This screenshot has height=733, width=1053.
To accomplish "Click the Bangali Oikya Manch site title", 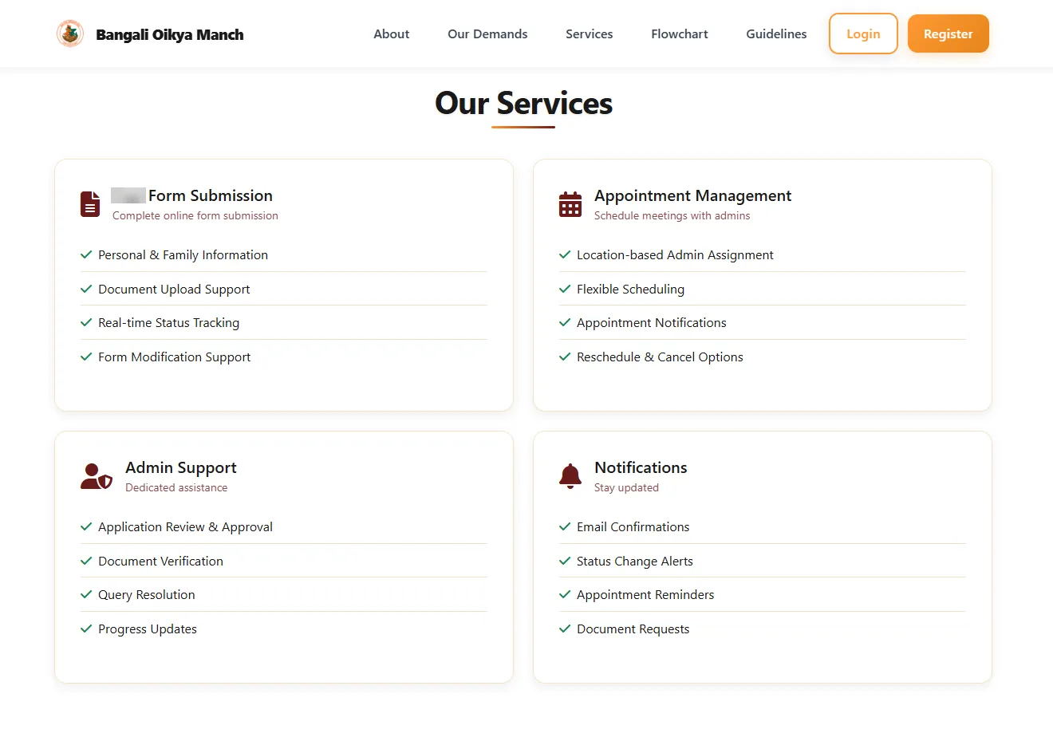I will pos(170,34).
